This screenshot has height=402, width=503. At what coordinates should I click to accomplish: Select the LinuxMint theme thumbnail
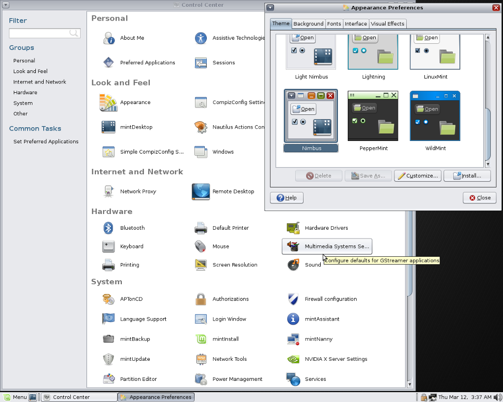click(x=435, y=52)
